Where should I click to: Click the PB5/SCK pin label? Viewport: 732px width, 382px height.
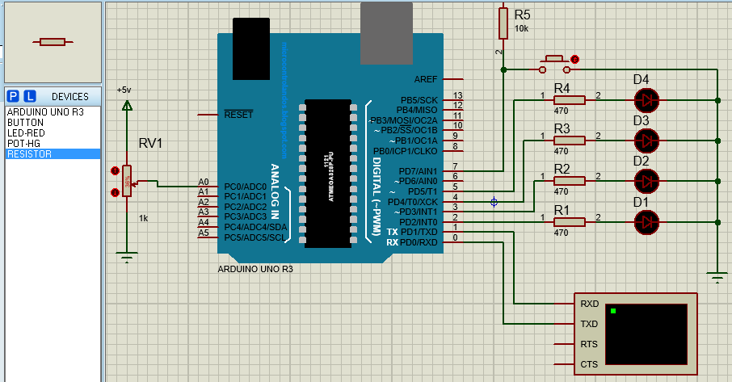click(419, 100)
